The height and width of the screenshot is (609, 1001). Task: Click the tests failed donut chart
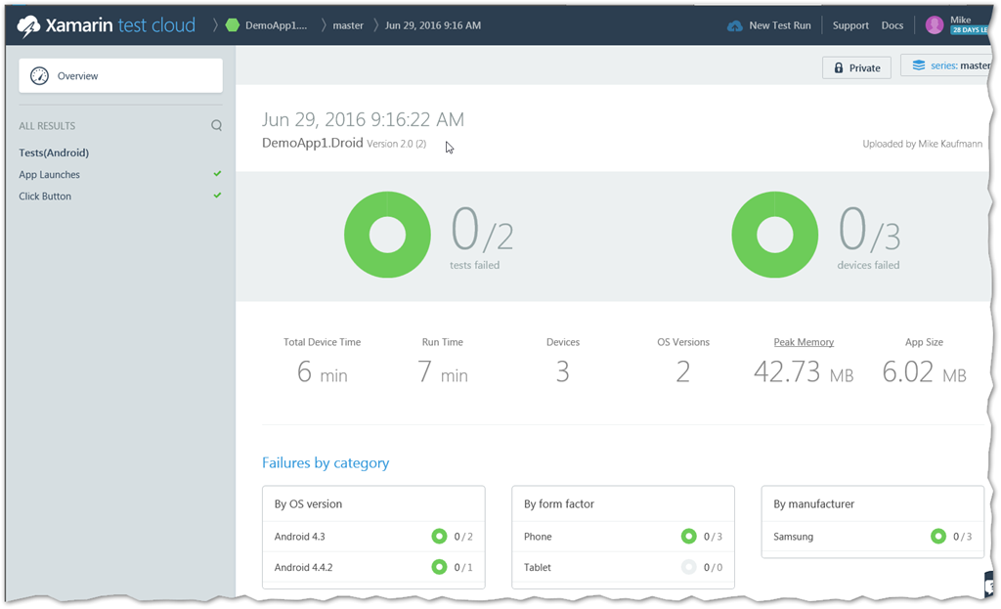(387, 235)
